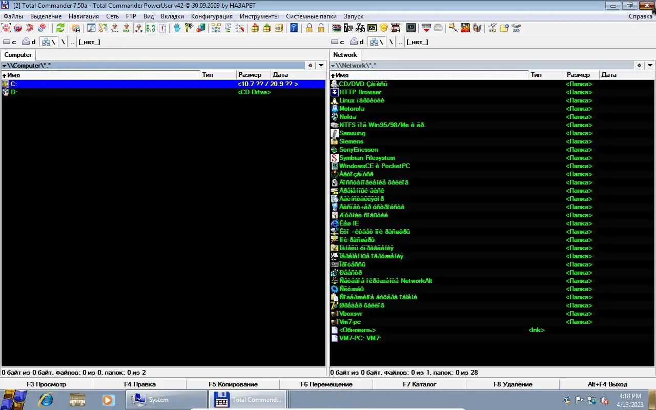This screenshot has width=656, height=410.
Task: Open the search magnifier tool
Action: [x=91, y=28]
